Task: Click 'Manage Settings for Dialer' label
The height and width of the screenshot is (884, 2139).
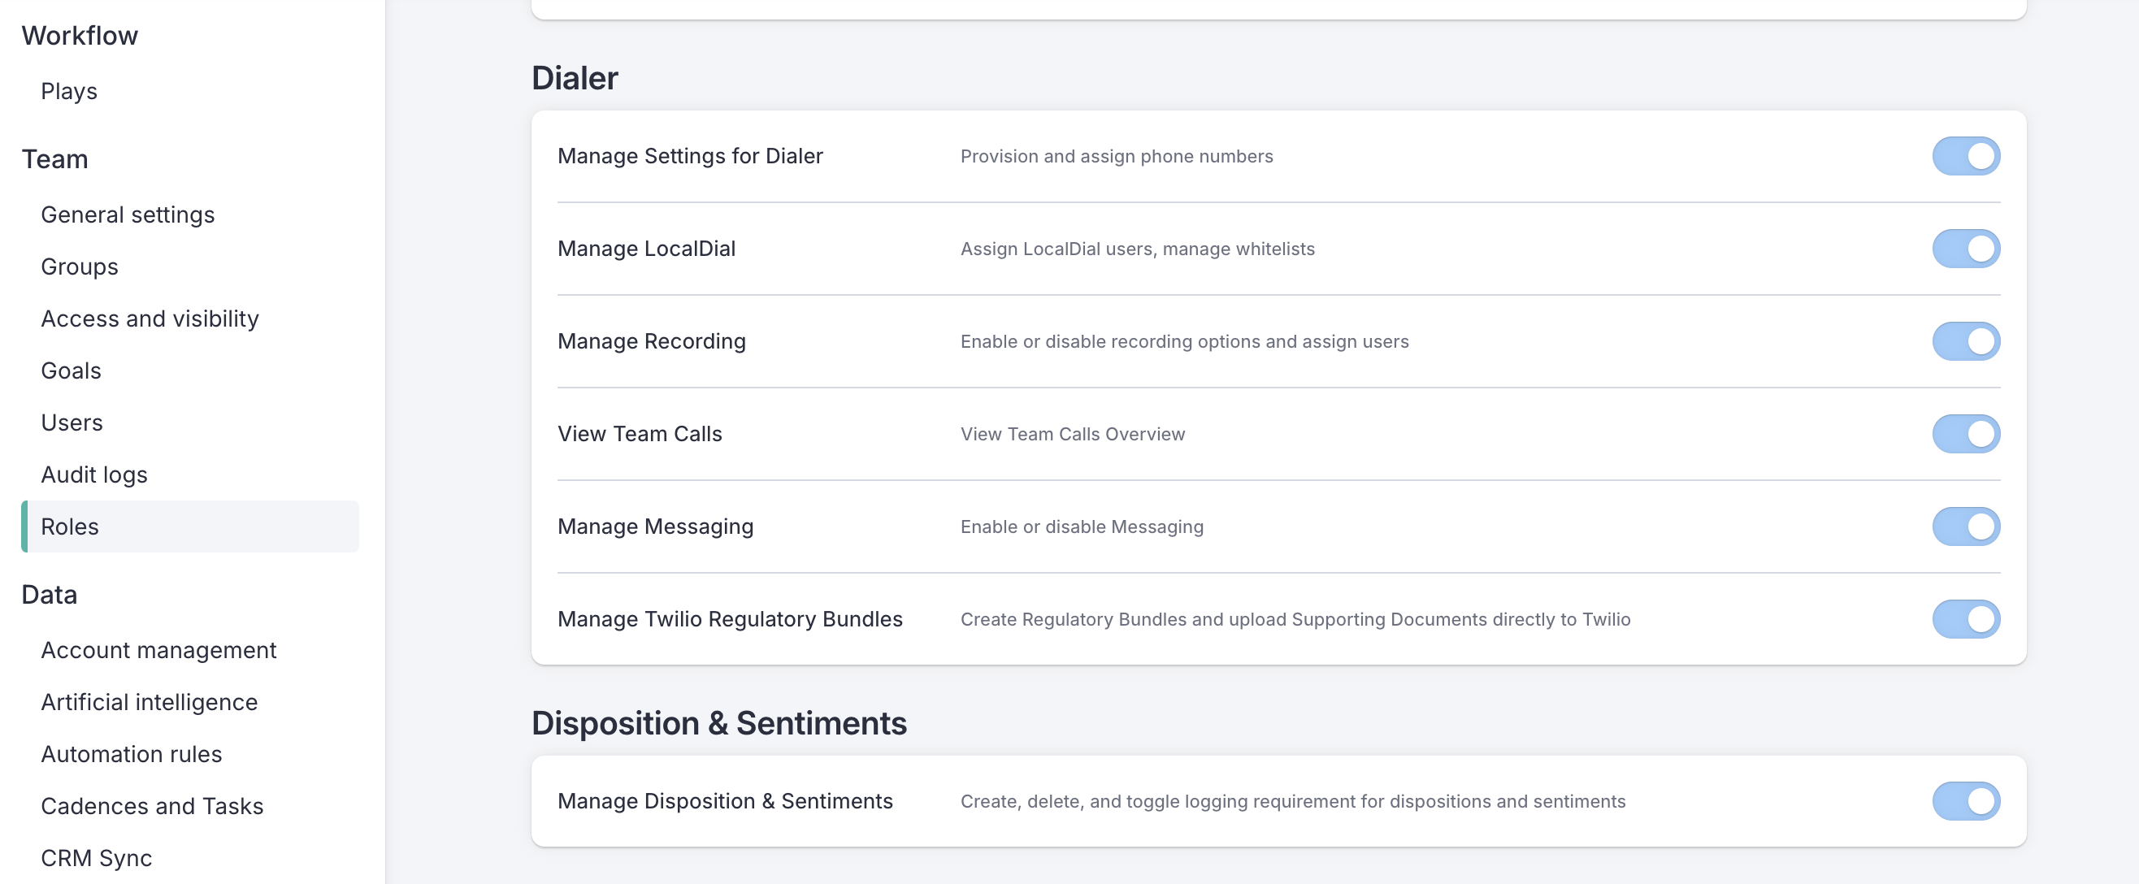Action: [x=690, y=156]
